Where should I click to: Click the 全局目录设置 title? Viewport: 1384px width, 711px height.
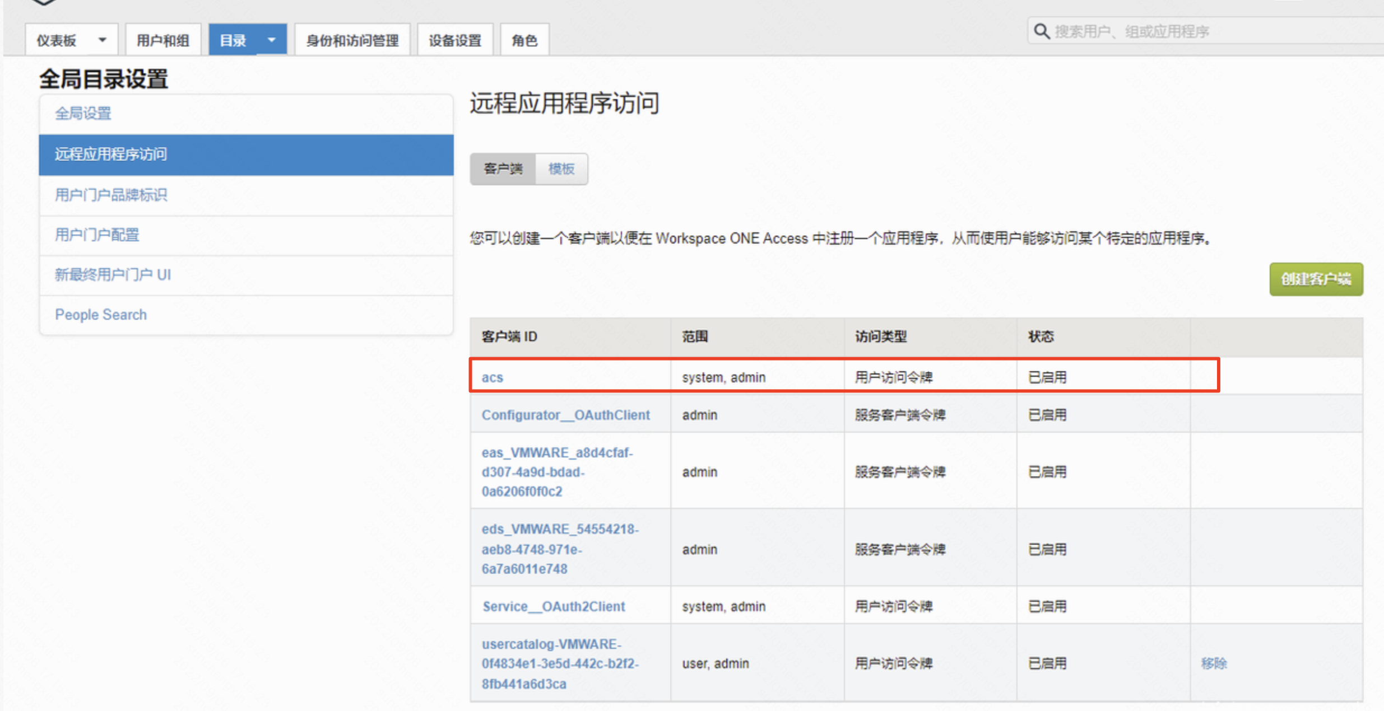(x=104, y=79)
